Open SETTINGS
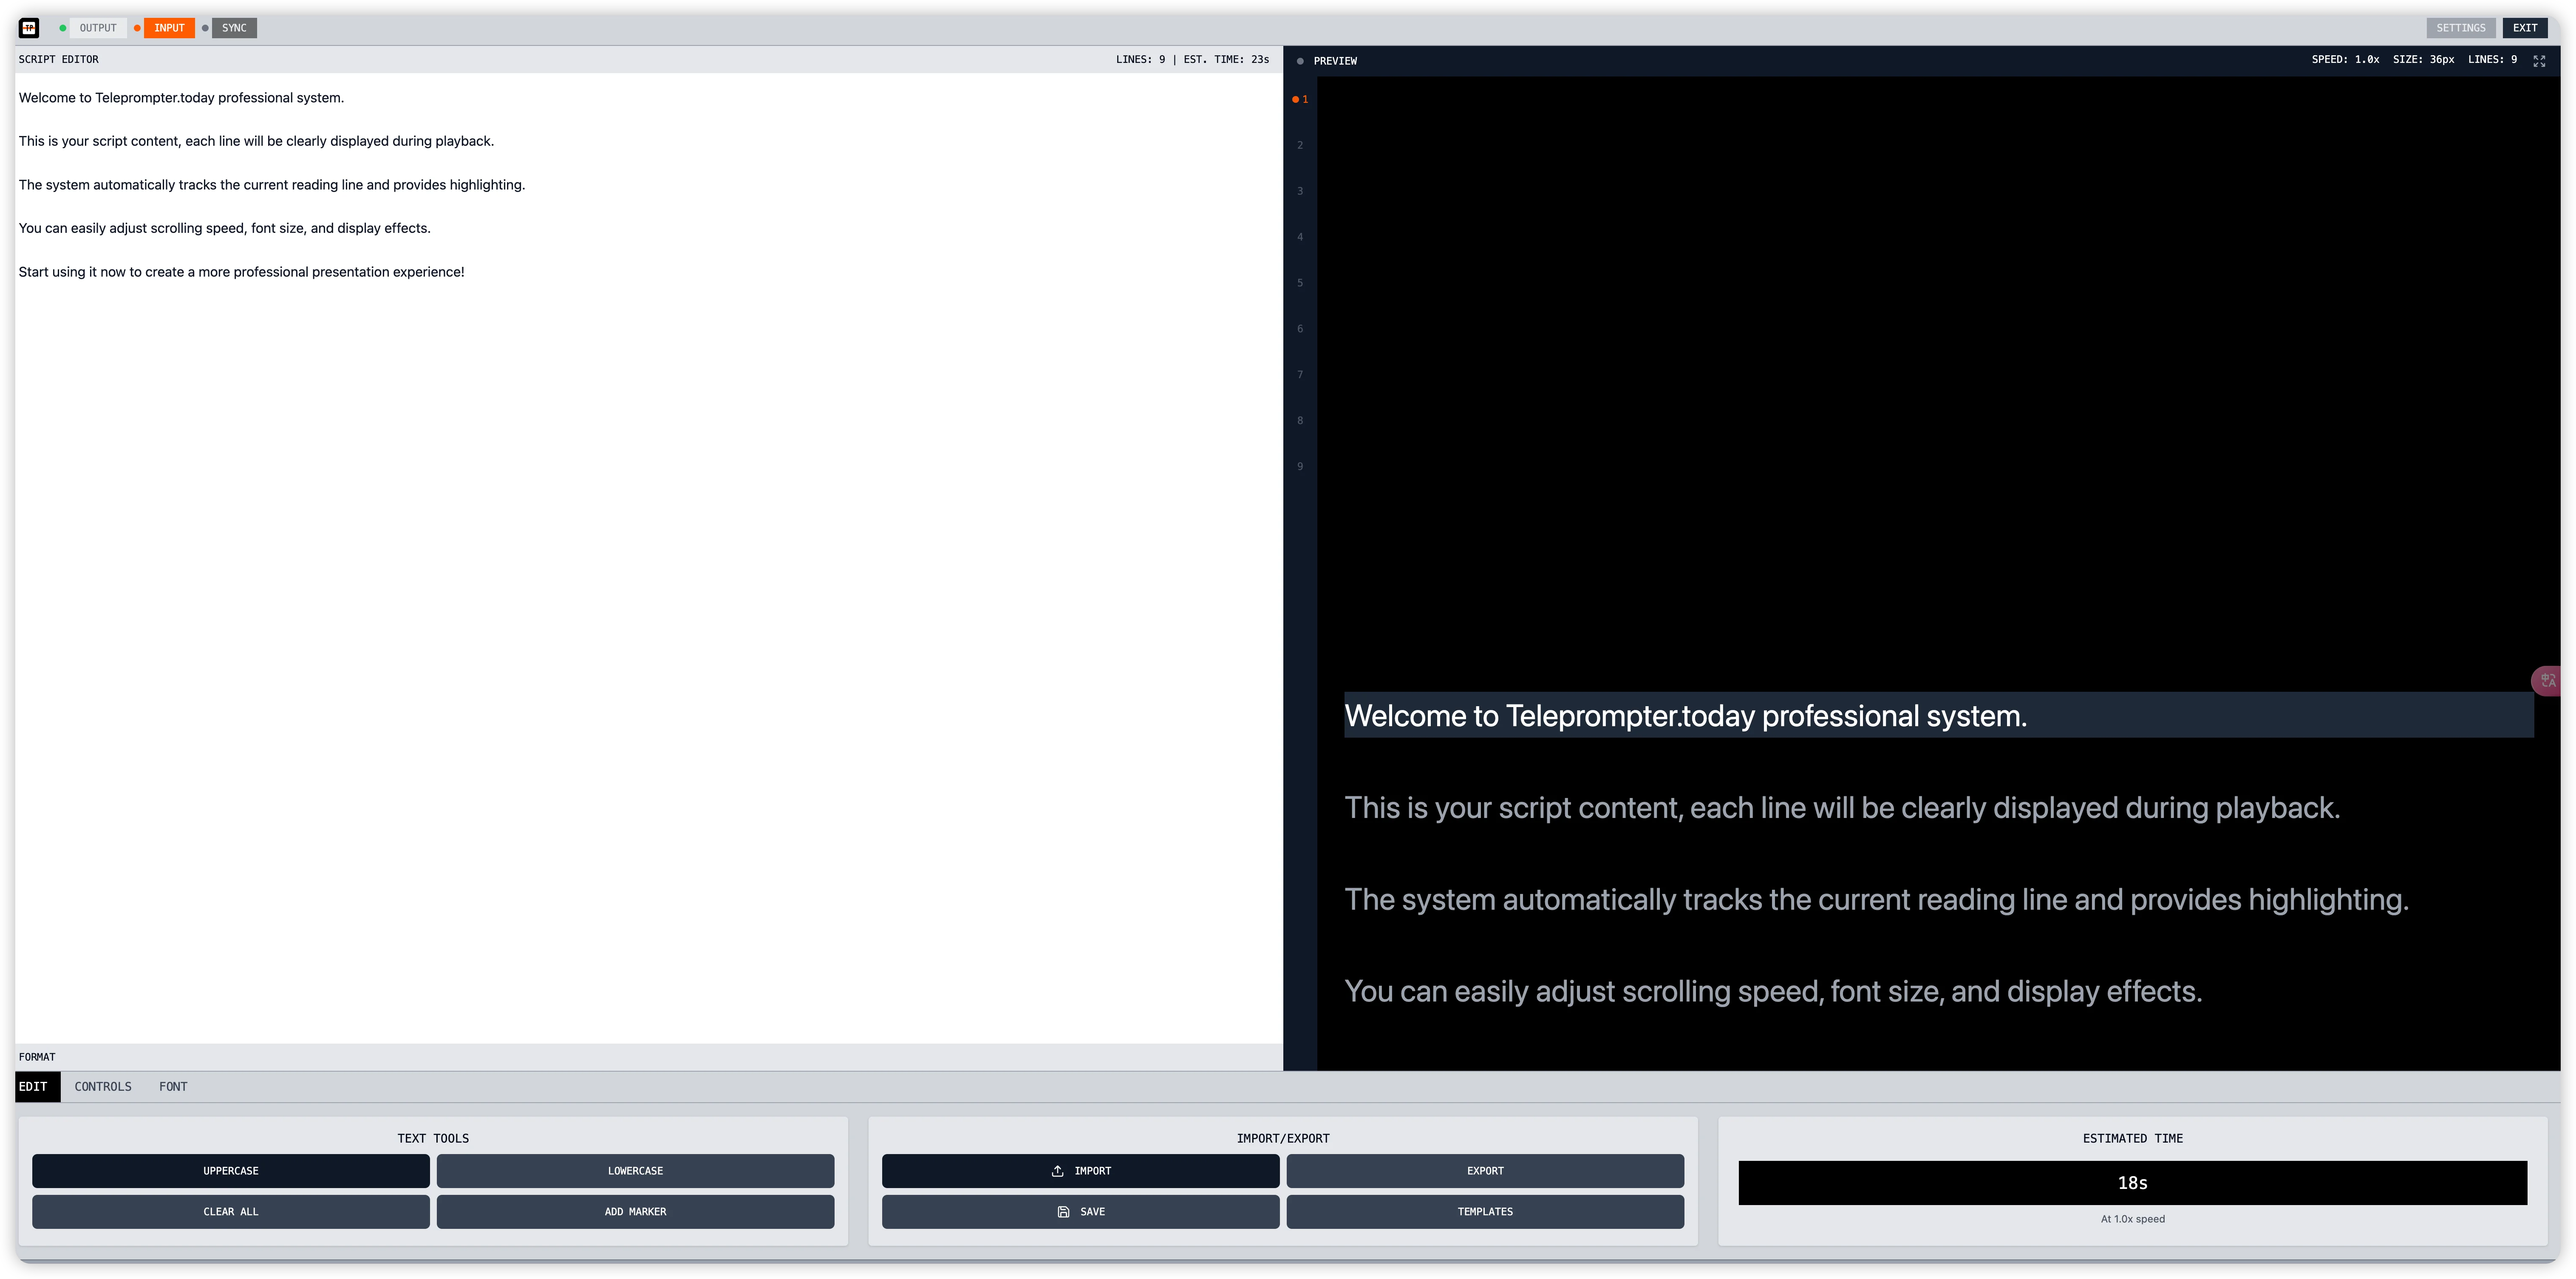This screenshot has height=1279, width=2576. [2460, 28]
